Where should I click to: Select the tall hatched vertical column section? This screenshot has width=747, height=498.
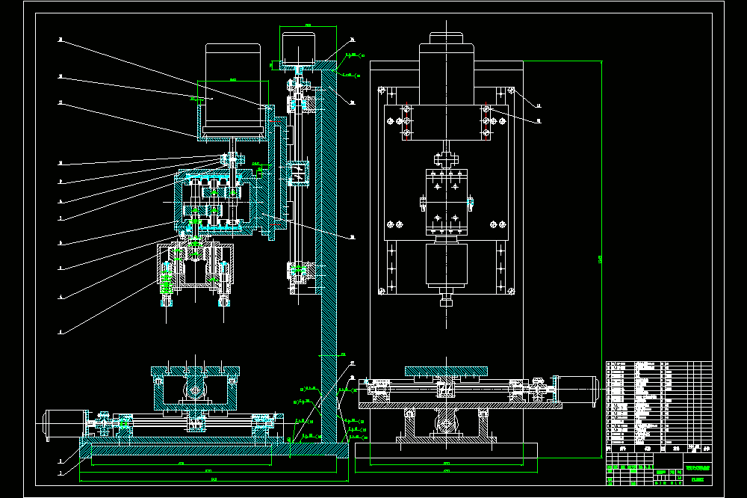pos(329,255)
